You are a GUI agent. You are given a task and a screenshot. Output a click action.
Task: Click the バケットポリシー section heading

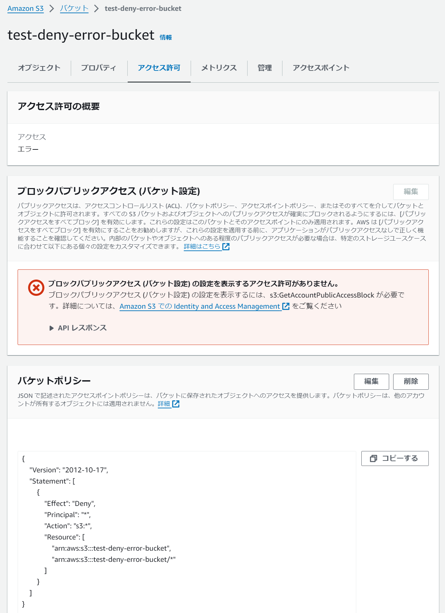click(54, 381)
